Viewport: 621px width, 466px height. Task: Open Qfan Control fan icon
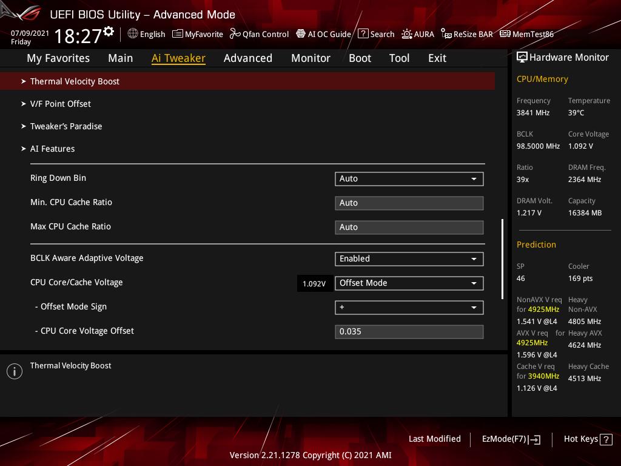[x=235, y=34]
